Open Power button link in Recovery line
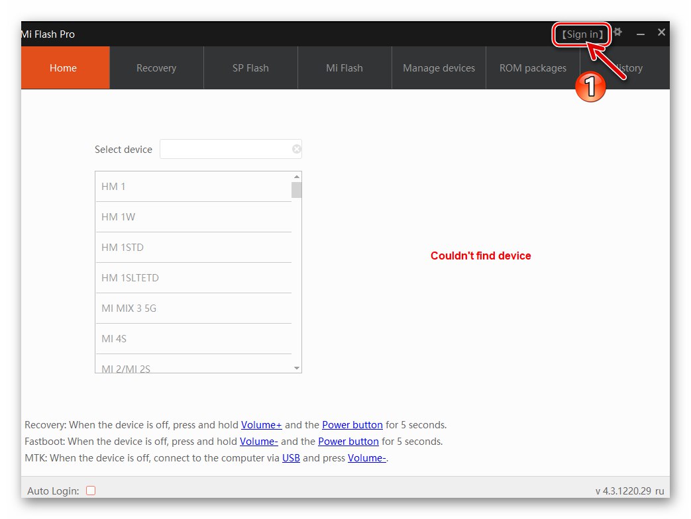Screen dimensions: 691x519 tap(352, 425)
